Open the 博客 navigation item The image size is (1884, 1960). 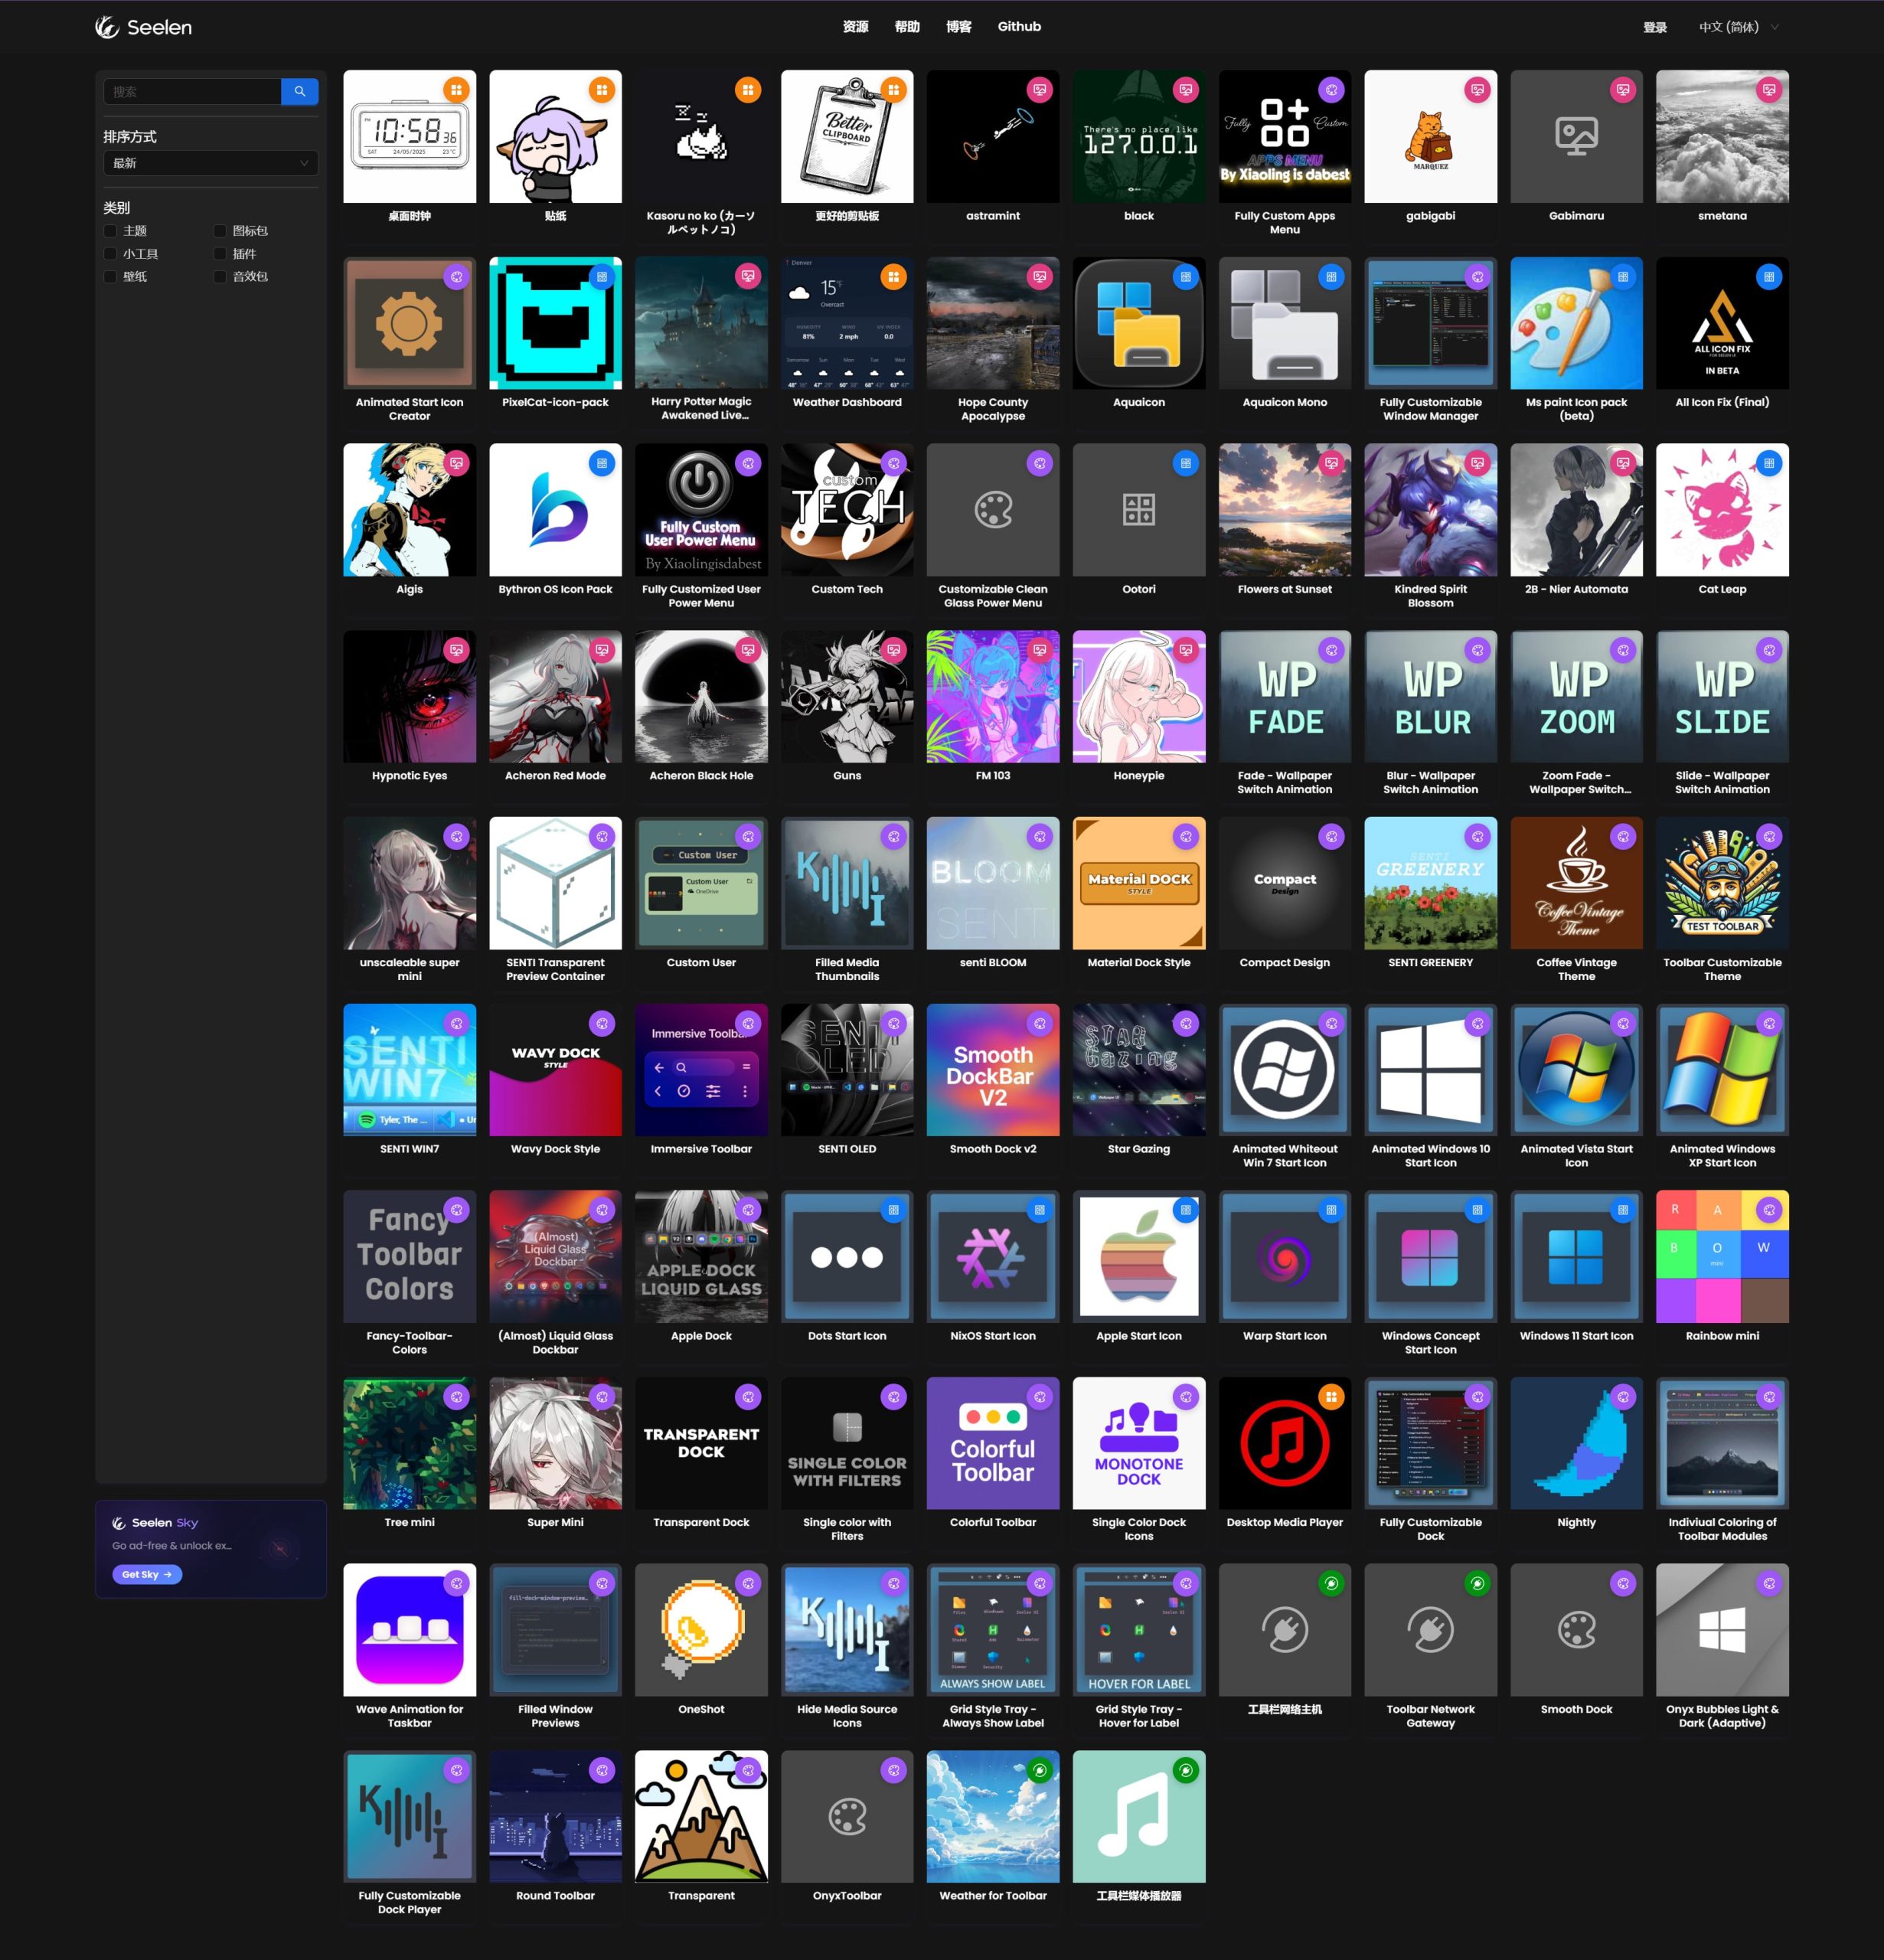click(958, 27)
